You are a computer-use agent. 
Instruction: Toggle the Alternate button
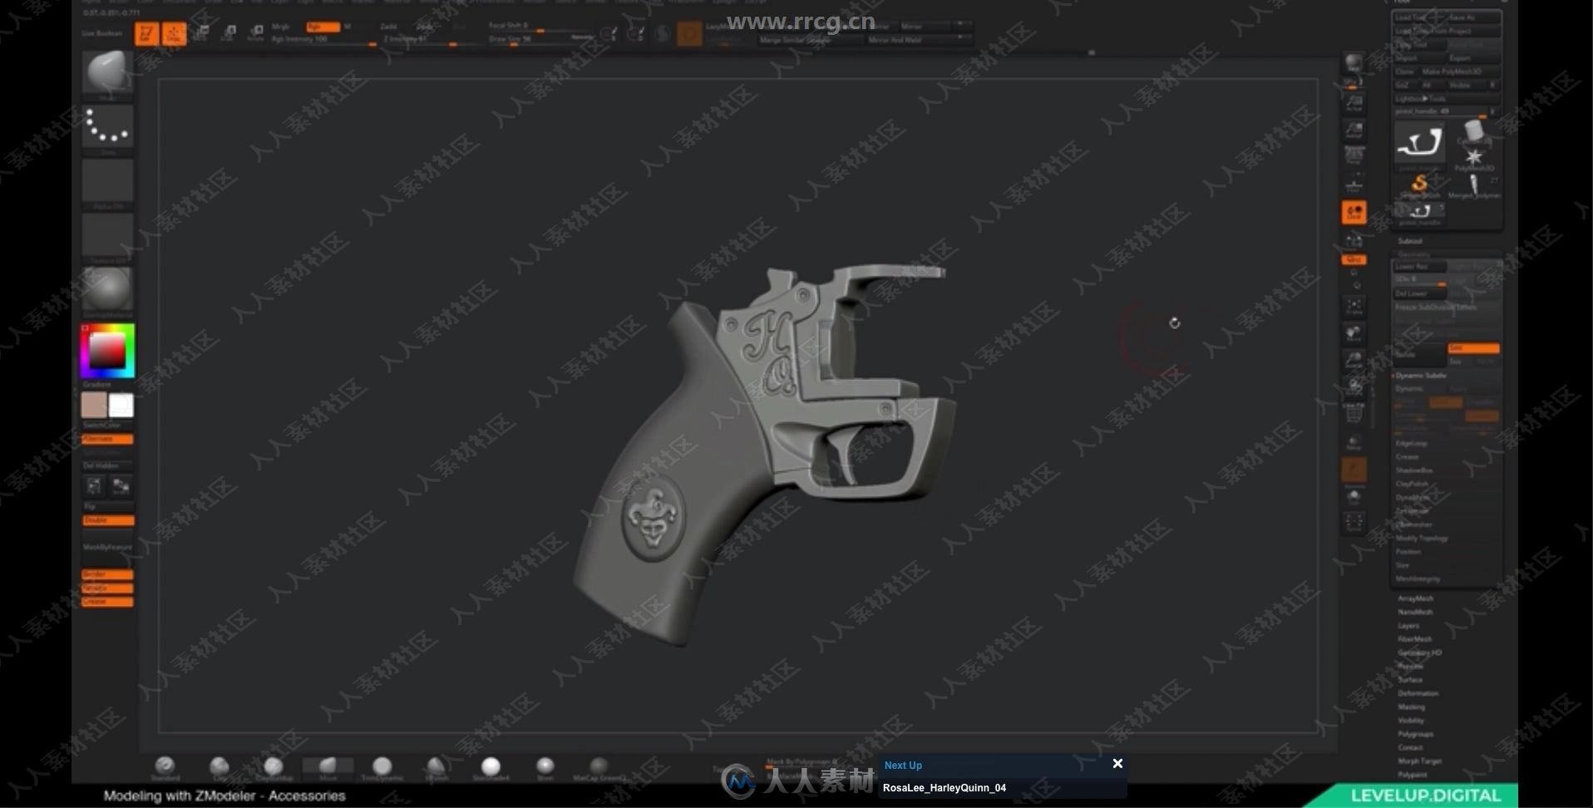pyautogui.click(x=107, y=439)
